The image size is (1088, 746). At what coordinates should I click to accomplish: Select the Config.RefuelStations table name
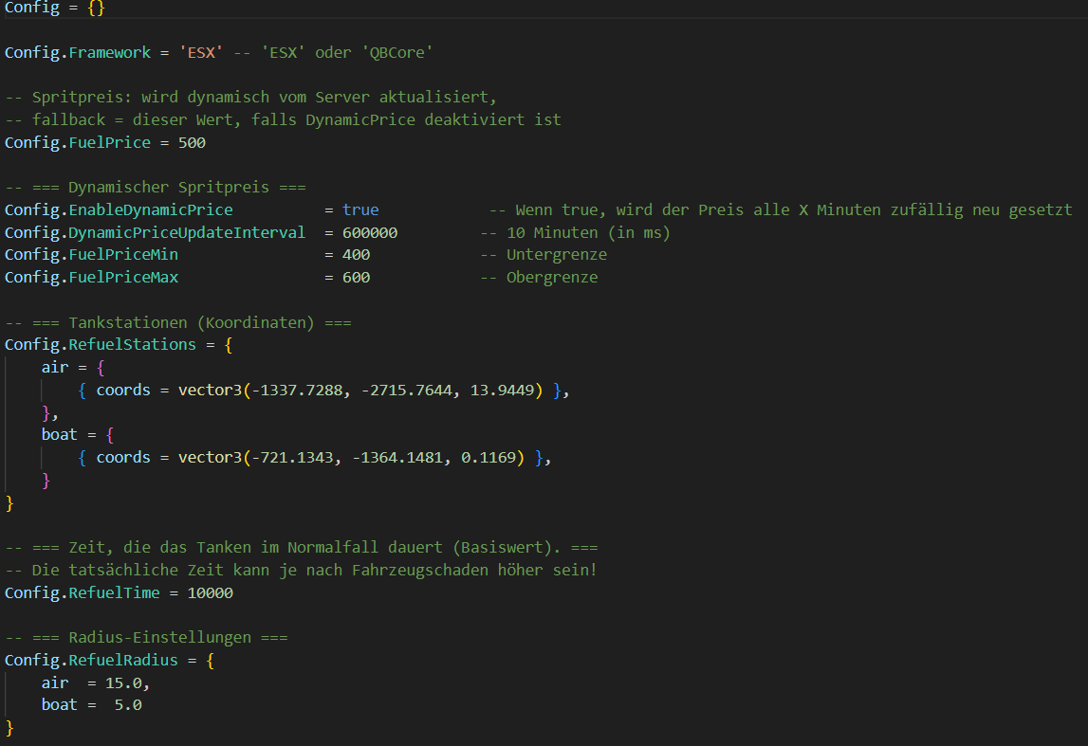point(102,344)
